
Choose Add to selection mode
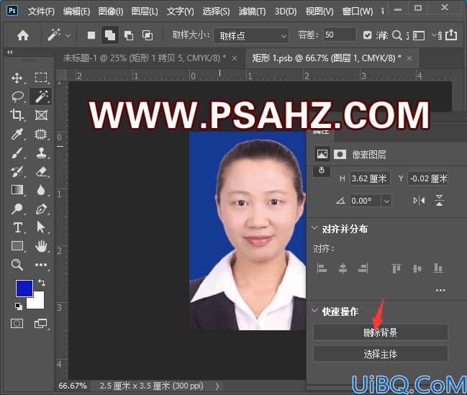pos(110,35)
